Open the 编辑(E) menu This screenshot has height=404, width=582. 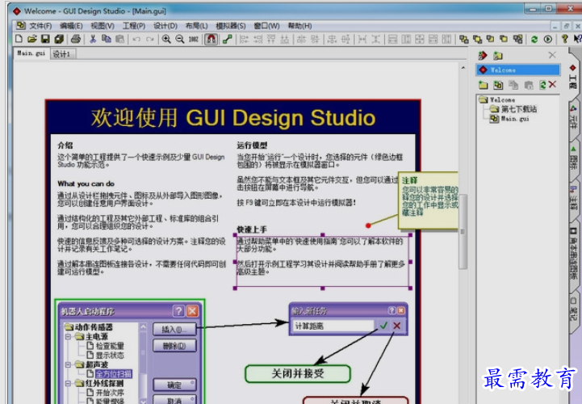click(71, 26)
